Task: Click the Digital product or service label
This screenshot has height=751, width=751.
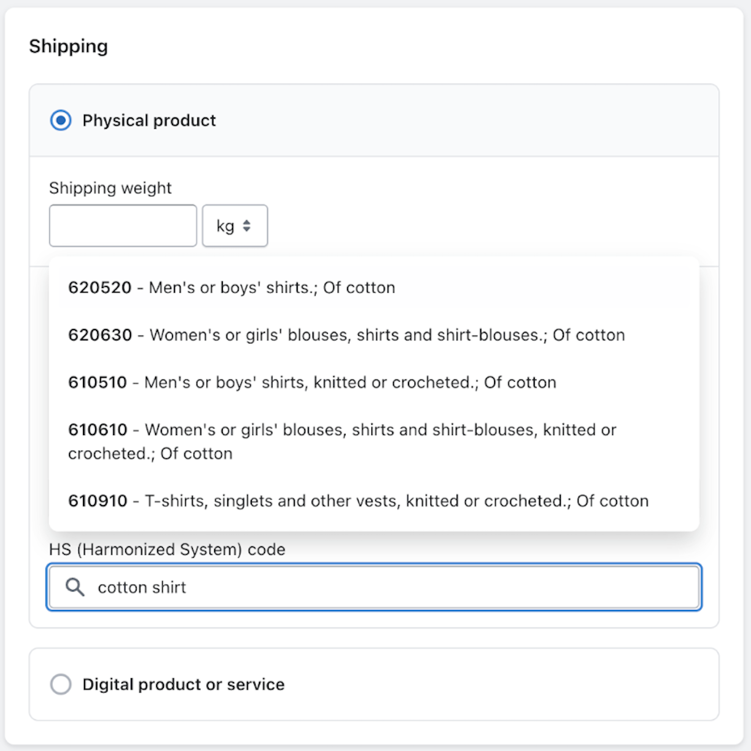Action: pyautogui.click(x=183, y=684)
